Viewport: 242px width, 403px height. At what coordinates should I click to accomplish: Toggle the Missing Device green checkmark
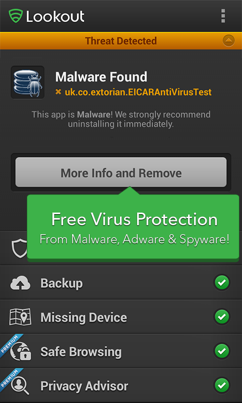(222, 317)
